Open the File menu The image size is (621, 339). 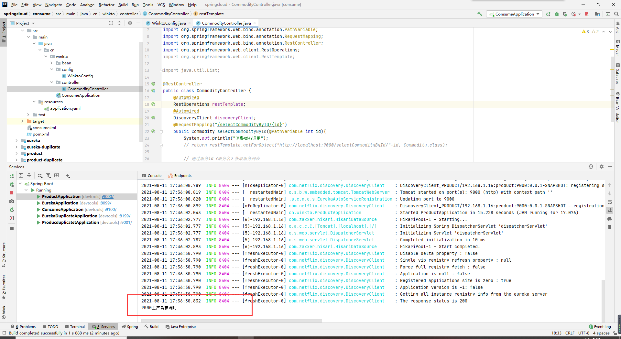coord(14,5)
